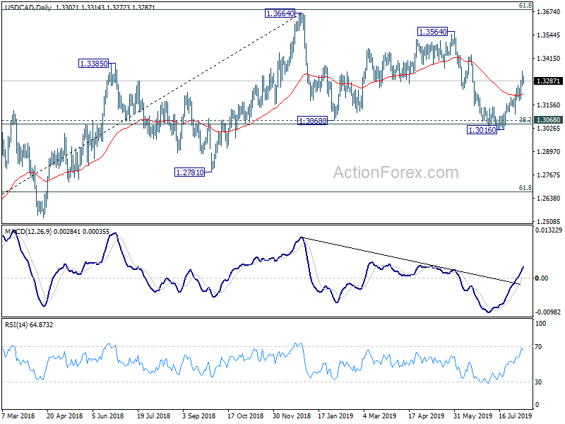565x424 pixels.
Task: Click the 1.27810 low price label
Action: (x=189, y=172)
